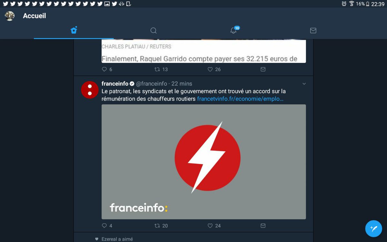Compose a new tweet with the floating button
Viewport: 387px width, 242px height.
point(373,229)
